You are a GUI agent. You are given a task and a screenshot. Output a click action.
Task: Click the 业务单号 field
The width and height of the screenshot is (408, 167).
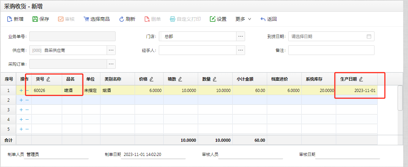tap(72, 36)
